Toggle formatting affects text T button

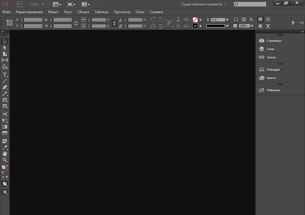[7, 177]
